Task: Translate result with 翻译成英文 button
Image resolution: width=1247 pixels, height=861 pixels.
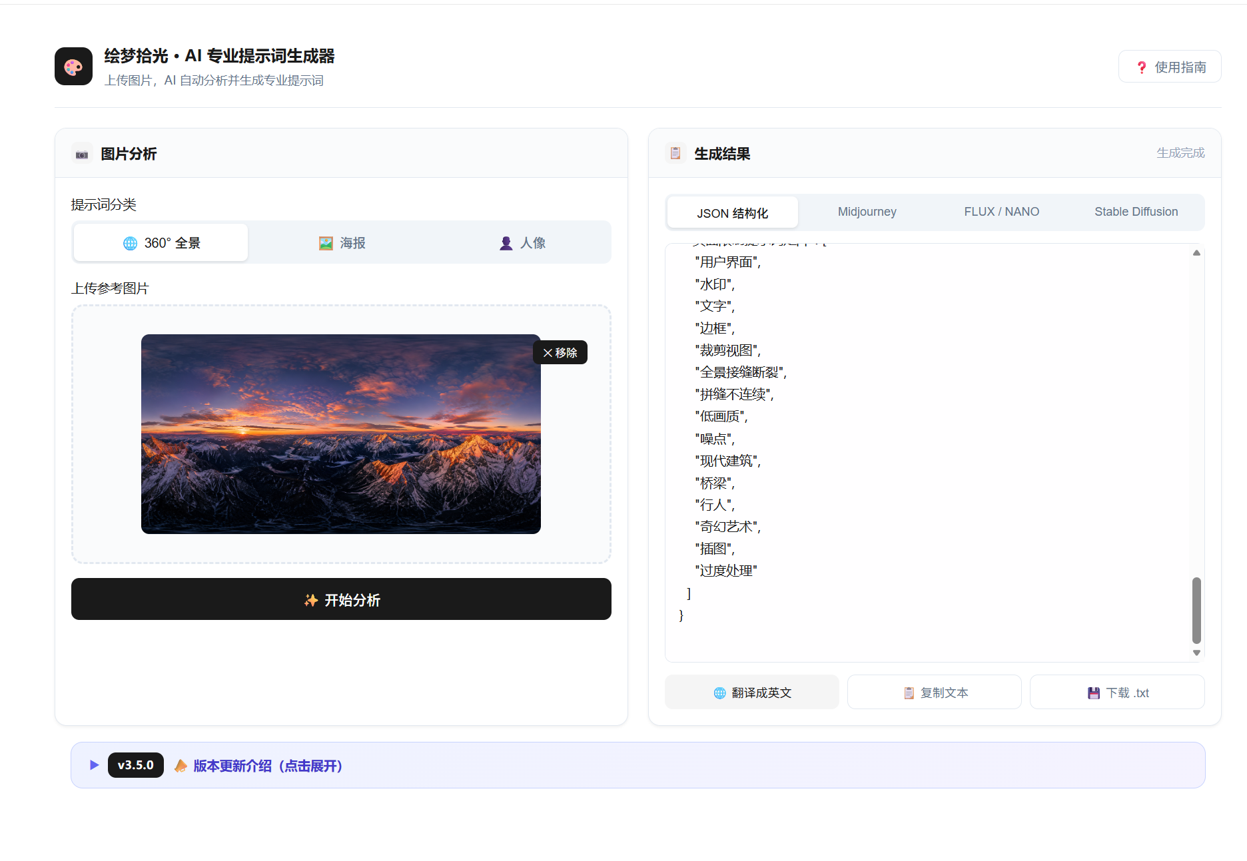Action: (x=752, y=693)
